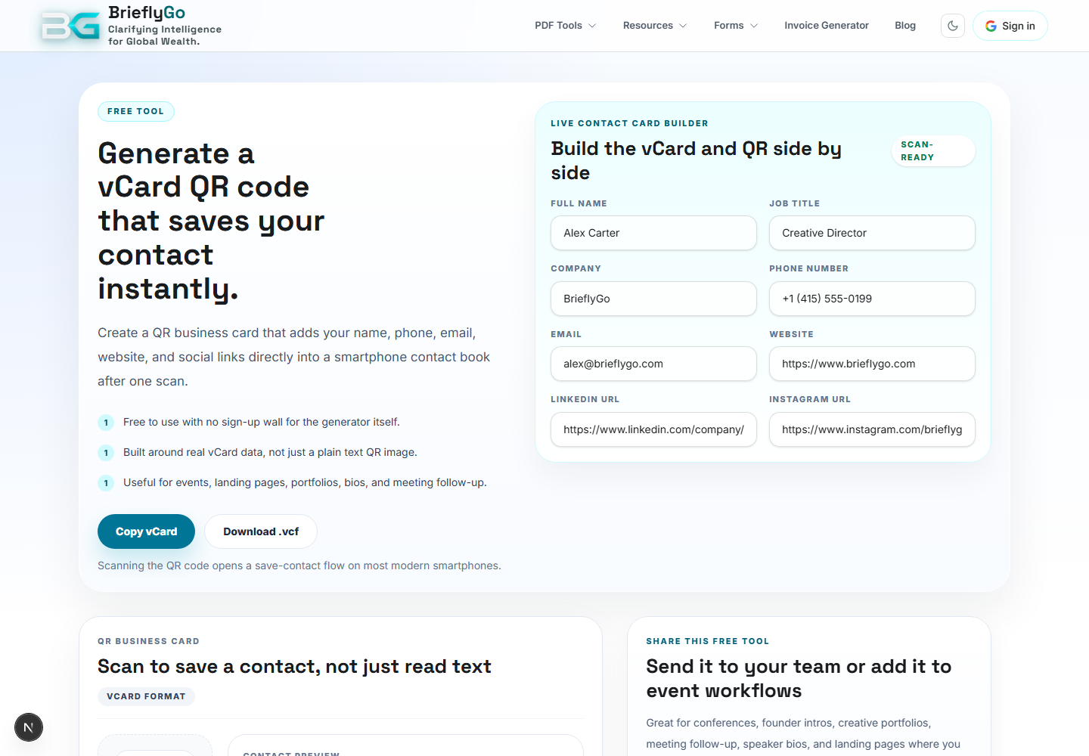Screen dimensions: 1089x756
Task: Click the SCAN-READY badge
Action: [x=933, y=151]
